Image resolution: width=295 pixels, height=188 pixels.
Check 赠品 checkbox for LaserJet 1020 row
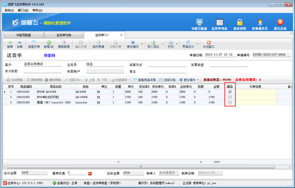230,102
